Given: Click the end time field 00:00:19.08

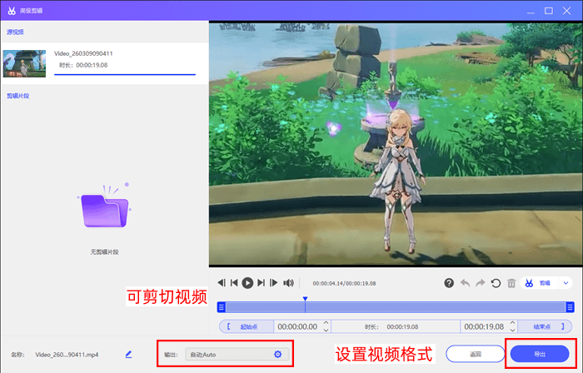Looking at the screenshot, I should [x=484, y=326].
